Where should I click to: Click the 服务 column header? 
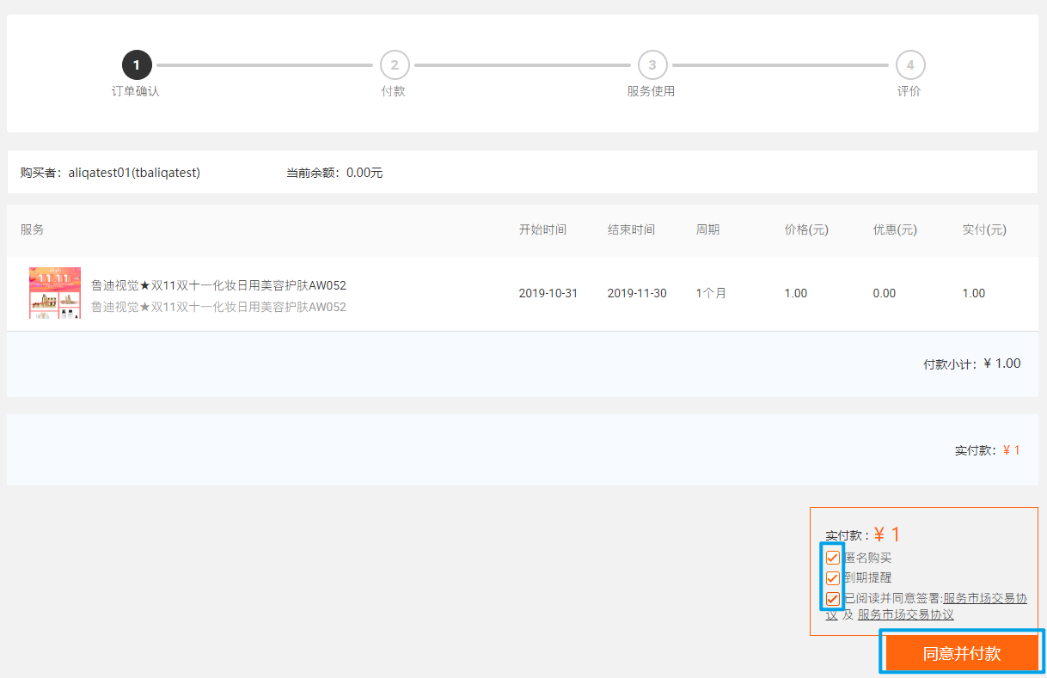pyautogui.click(x=33, y=229)
